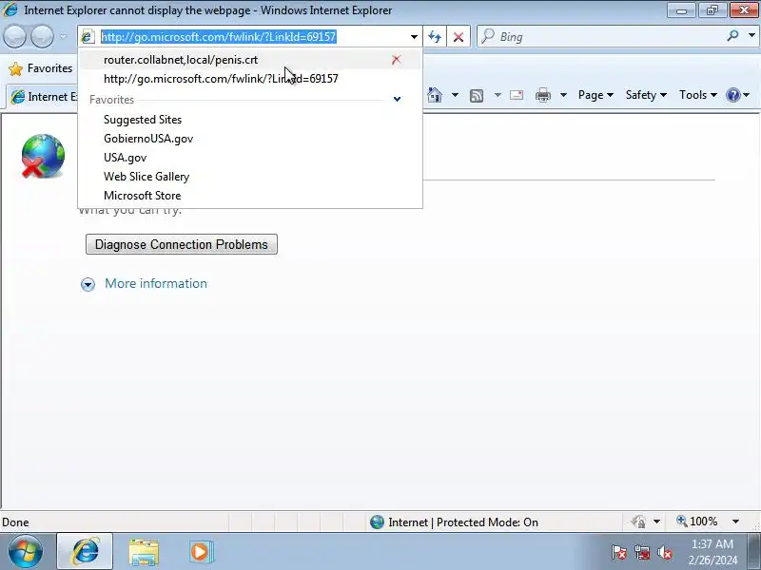The width and height of the screenshot is (761, 570).
Task: Click the Help question mark icon
Action: (732, 95)
